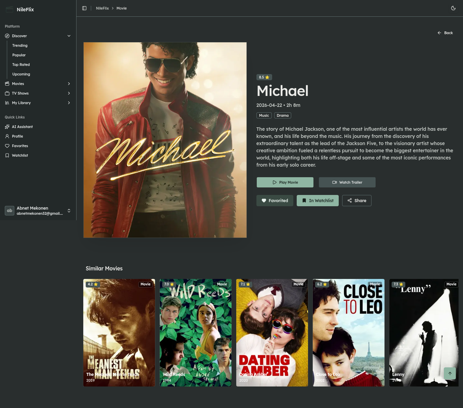Click the 7.0 rating badge on Wild Reeds
Screen dimensions: 463x408
(169, 284)
